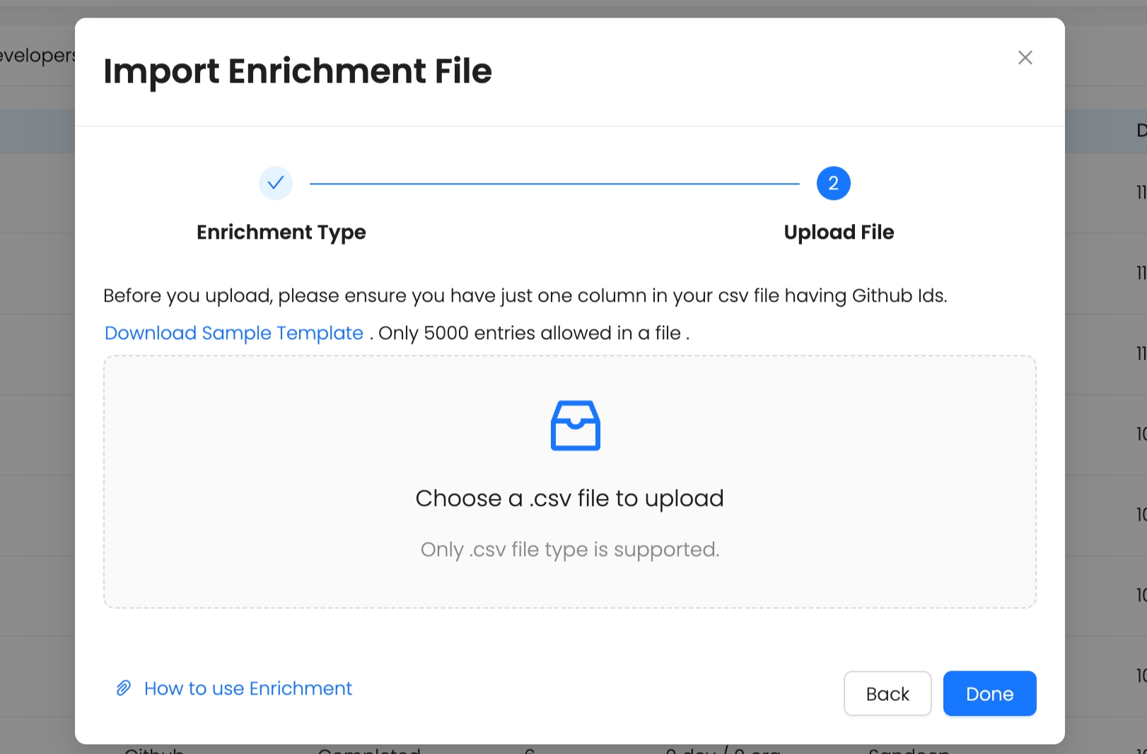The height and width of the screenshot is (754, 1147).
Task: Click the 'Choose a .csv file to upload' text
Action: pyautogui.click(x=569, y=498)
